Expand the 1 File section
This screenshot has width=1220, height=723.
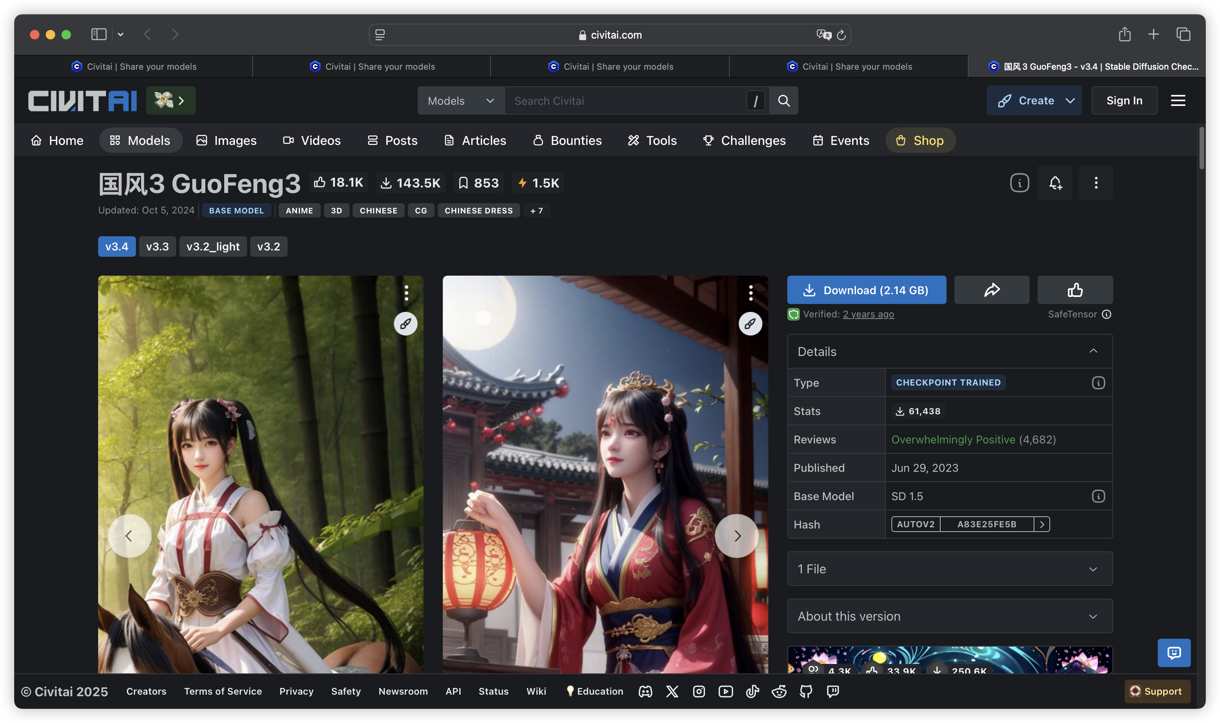click(x=950, y=569)
